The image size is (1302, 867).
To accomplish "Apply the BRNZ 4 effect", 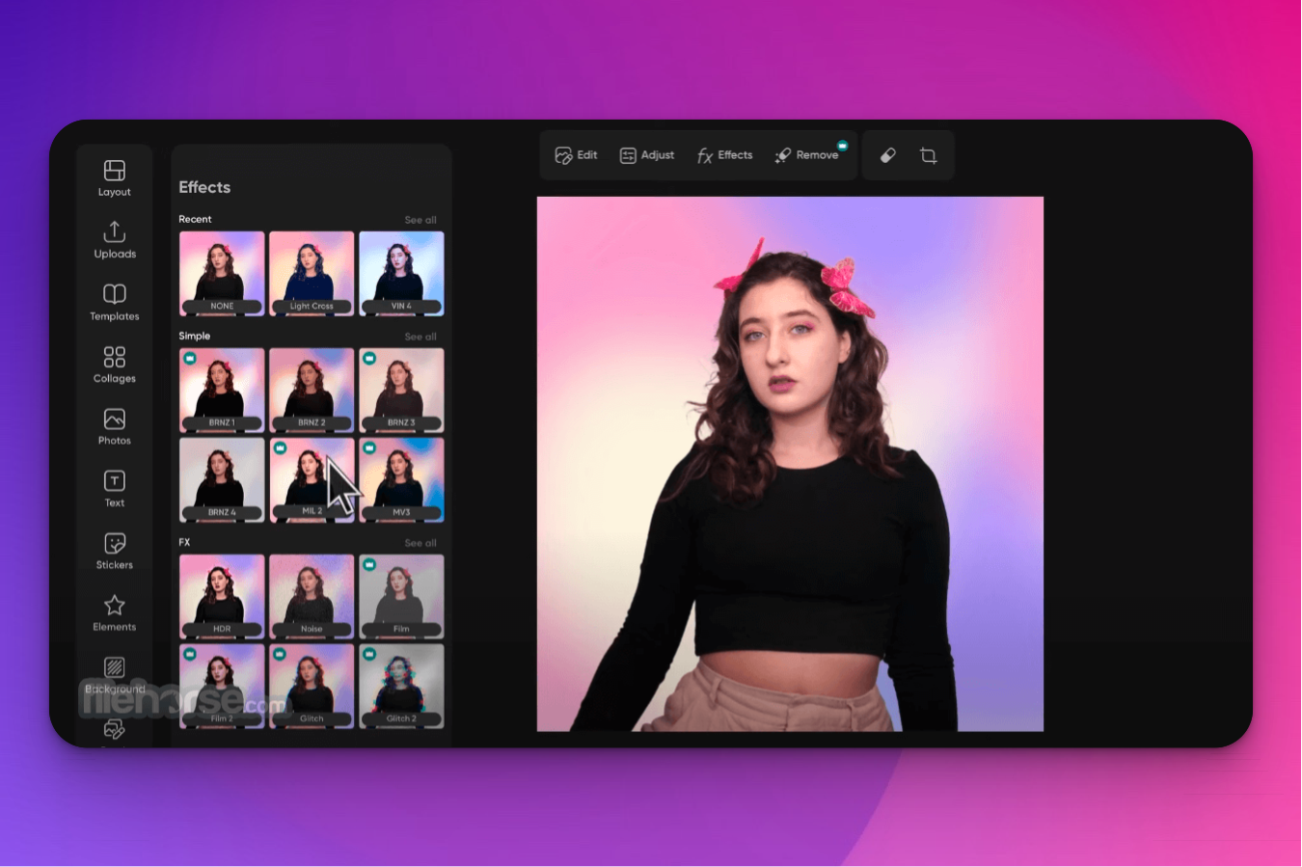I will tap(222, 480).
